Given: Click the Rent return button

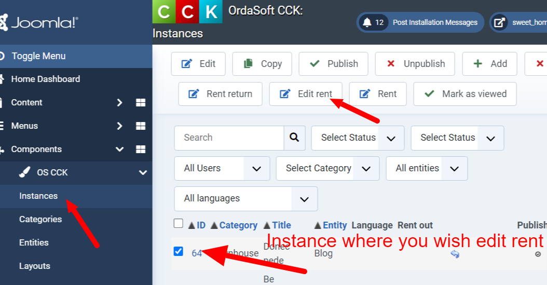Looking at the screenshot, I should 220,94.
